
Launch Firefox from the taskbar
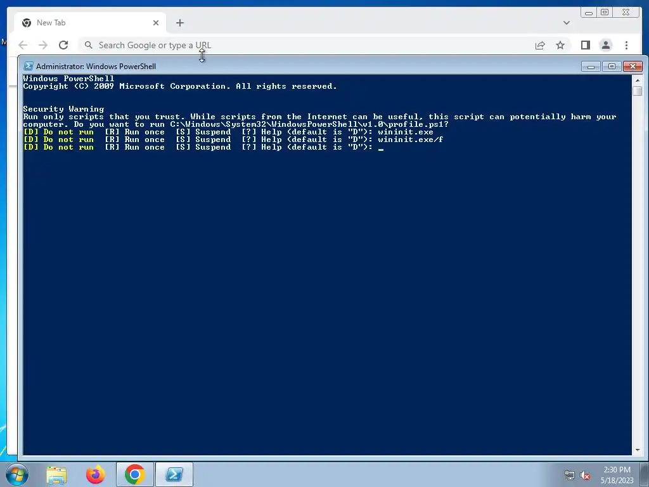95,474
